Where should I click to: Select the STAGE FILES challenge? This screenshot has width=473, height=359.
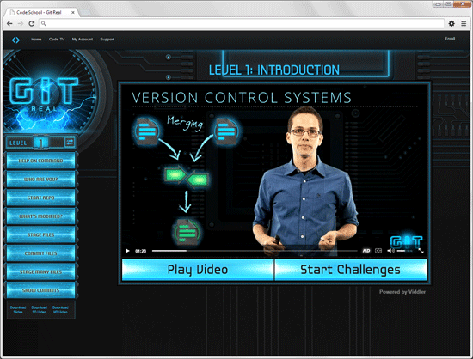[40, 234]
